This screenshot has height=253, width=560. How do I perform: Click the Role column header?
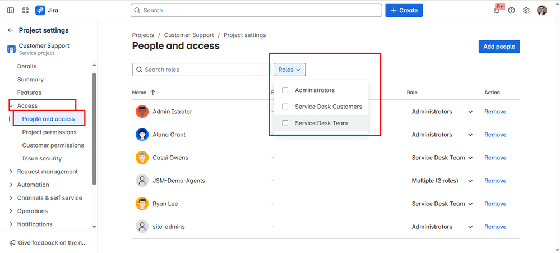[412, 93]
